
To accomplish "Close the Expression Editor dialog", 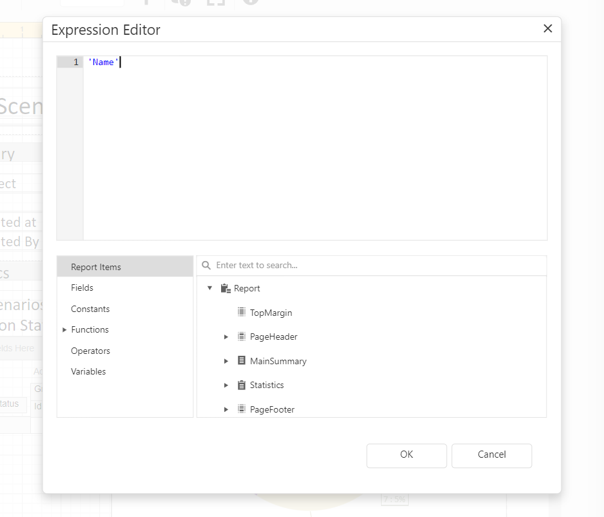I will pyautogui.click(x=548, y=29).
